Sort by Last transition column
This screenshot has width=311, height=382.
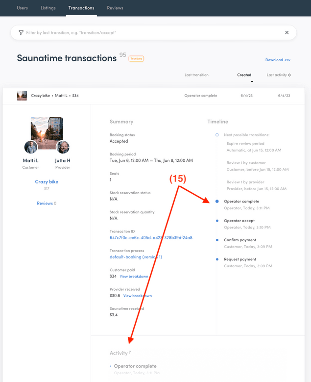[196, 75]
